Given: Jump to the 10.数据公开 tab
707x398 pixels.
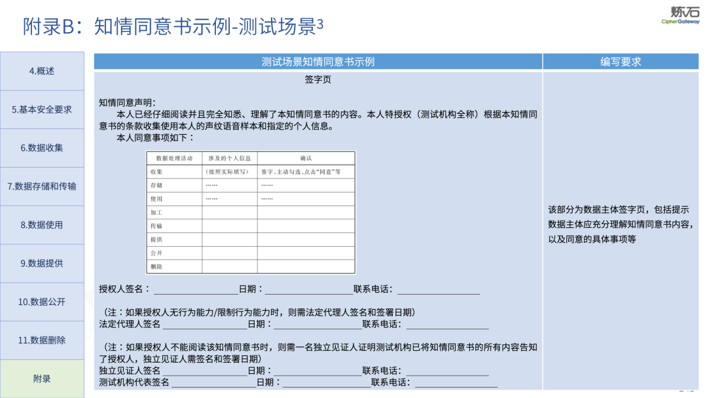Looking at the screenshot, I should coord(42,302).
